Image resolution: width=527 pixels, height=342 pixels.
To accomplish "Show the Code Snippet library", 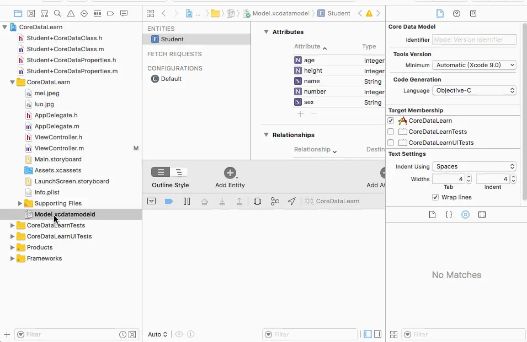I will tap(449, 215).
